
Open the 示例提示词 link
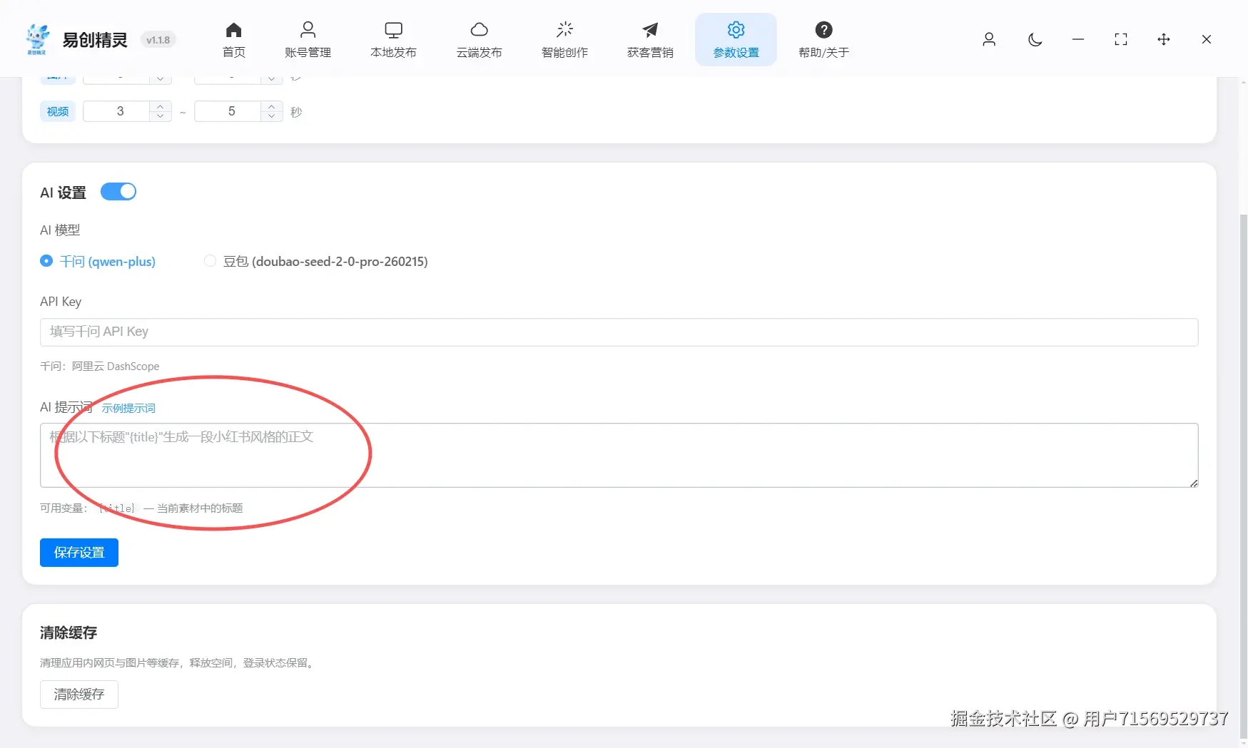click(128, 409)
